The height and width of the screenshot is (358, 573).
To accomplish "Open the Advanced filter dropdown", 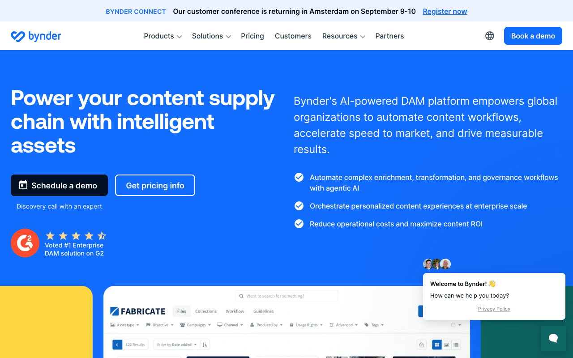I will coord(343,325).
